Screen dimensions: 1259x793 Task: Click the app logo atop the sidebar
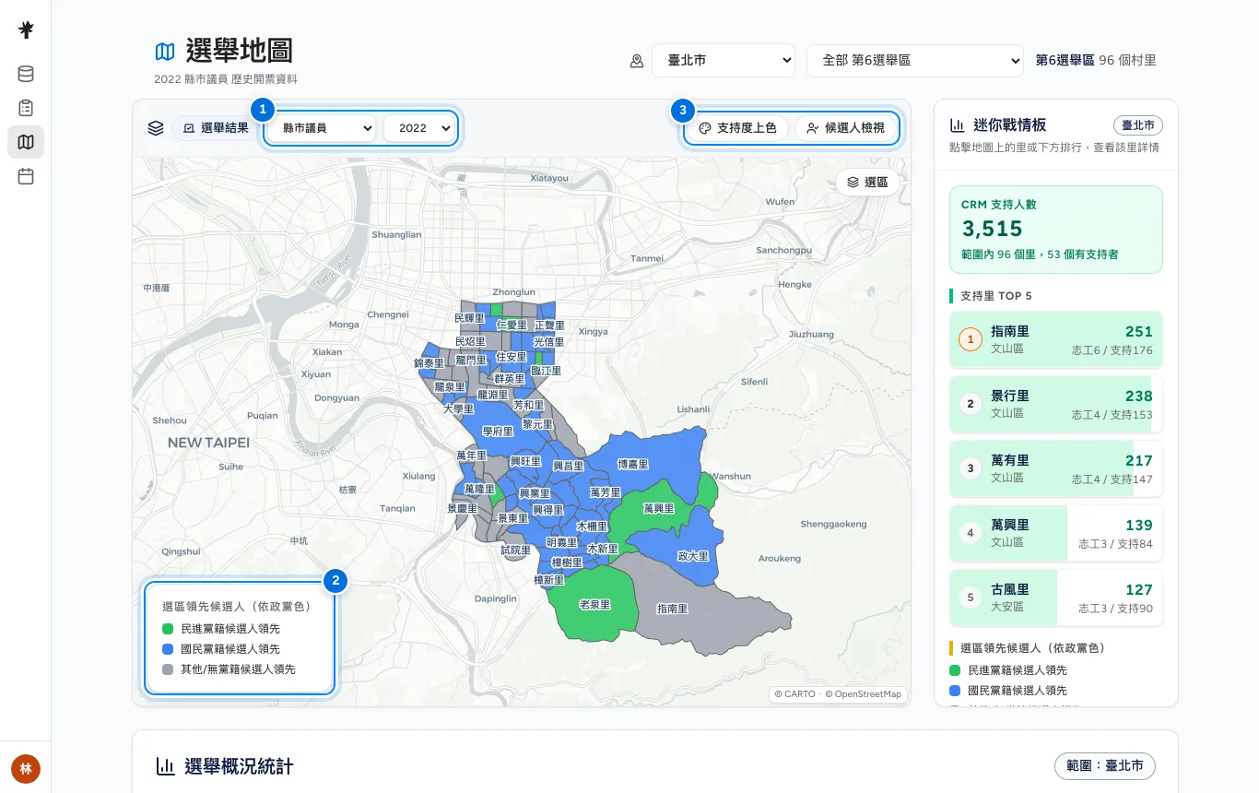pos(26,30)
